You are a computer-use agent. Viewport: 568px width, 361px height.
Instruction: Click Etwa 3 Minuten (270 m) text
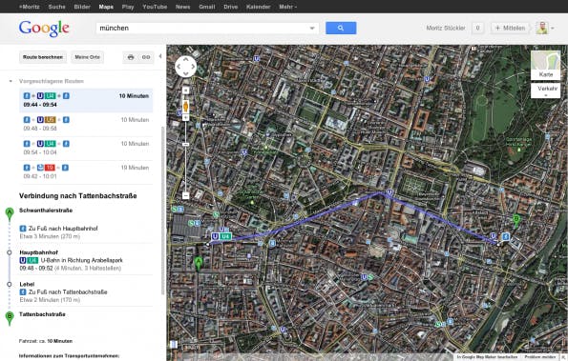50,236
